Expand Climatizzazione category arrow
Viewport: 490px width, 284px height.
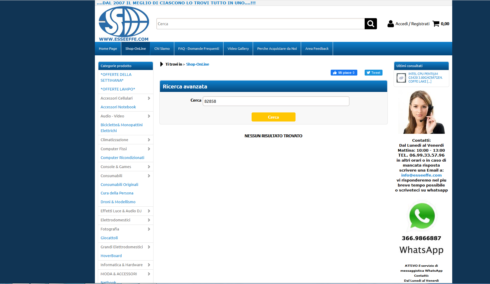(x=149, y=140)
